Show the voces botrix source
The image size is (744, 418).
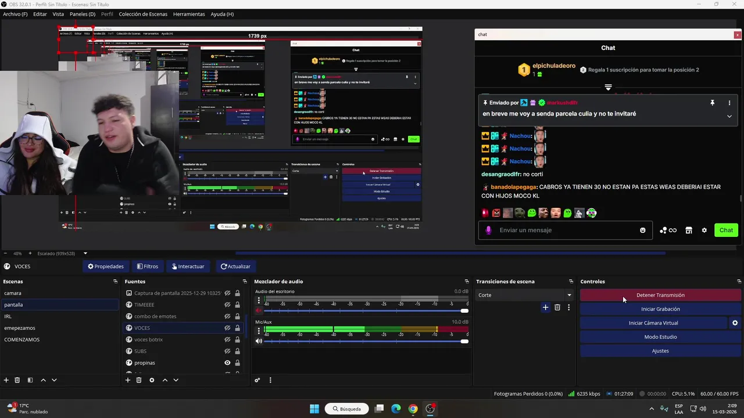click(x=228, y=340)
